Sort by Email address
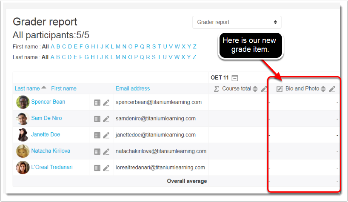The width and height of the screenshot is (348, 202). click(x=133, y=88)
